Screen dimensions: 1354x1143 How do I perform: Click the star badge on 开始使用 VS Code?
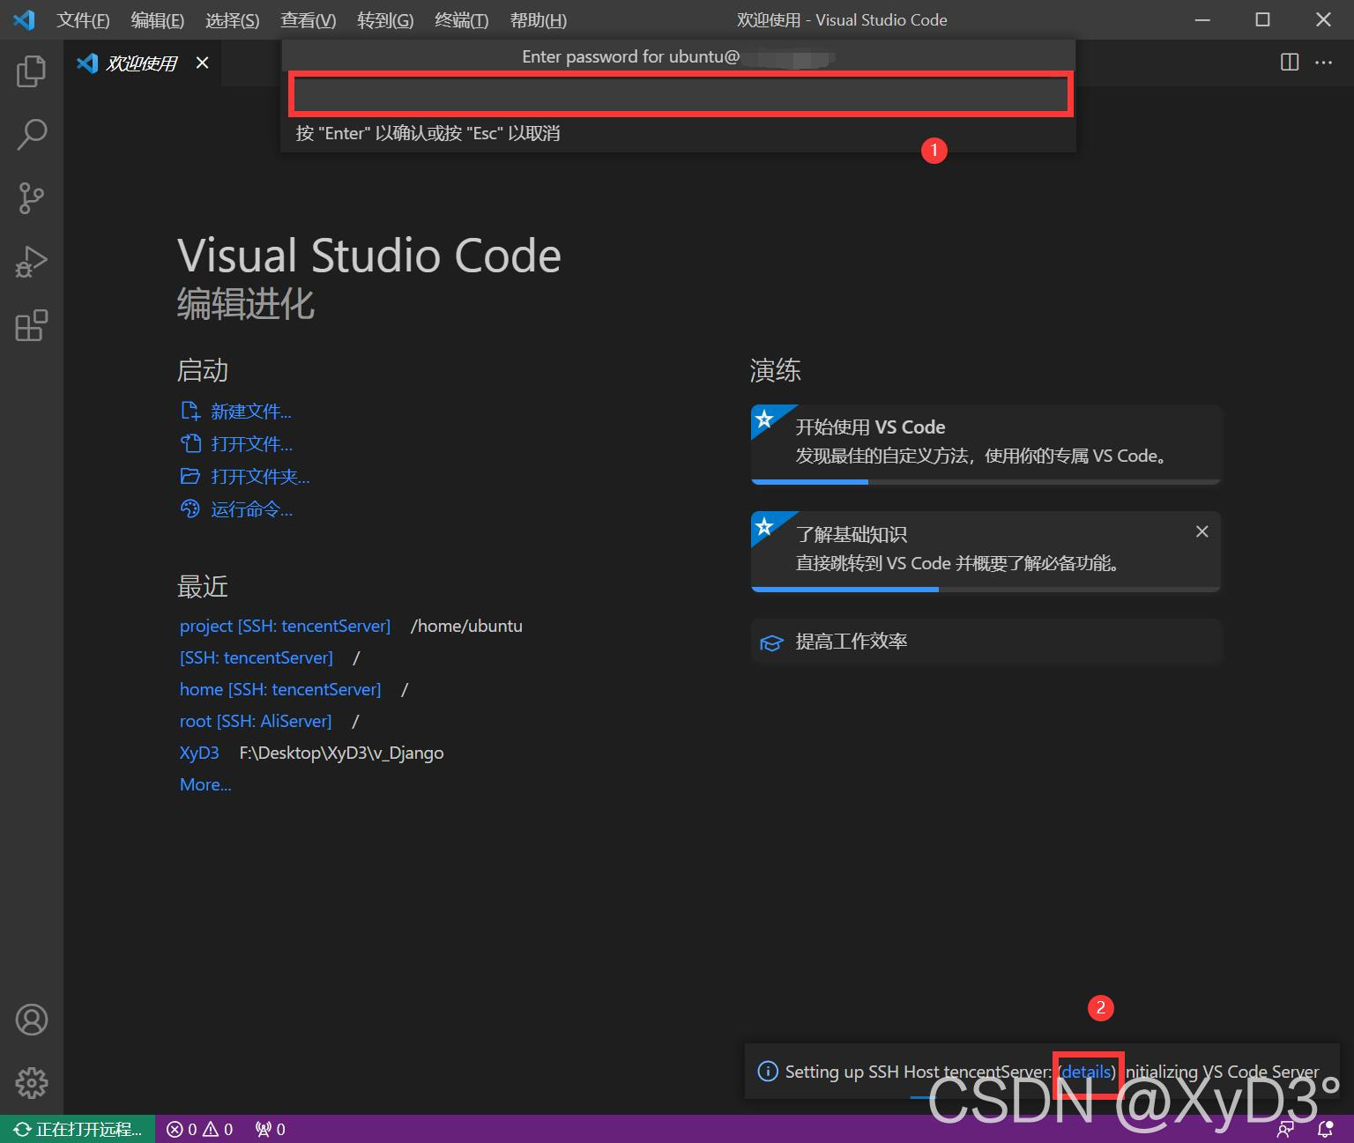[x=765, y=419]
